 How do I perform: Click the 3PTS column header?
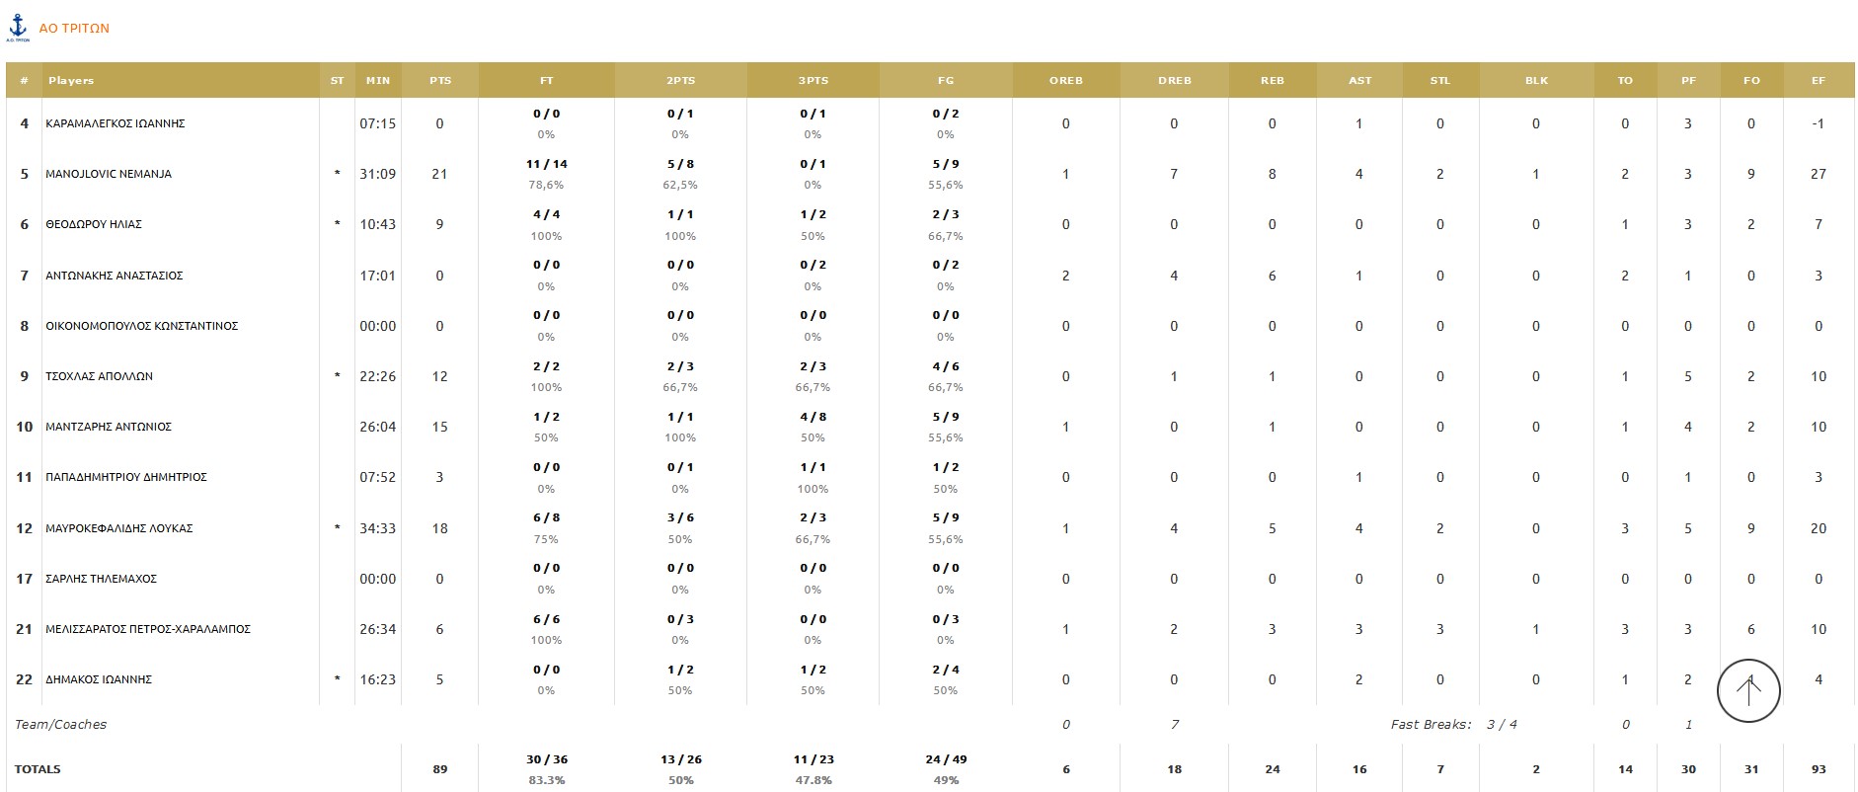pos(813,81)
